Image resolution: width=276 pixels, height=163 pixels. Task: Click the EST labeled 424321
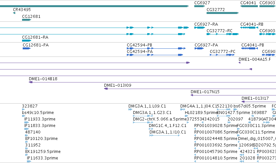click(247, 152)
